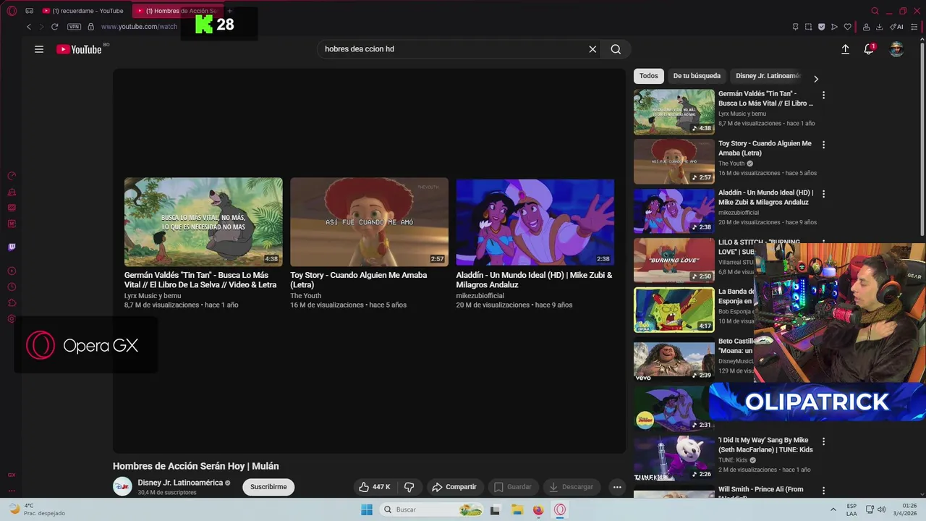Open options for Aladdín sidebar video
Image resolution: width=926 pixels, height=521 pixels.
tap(823, 194)
